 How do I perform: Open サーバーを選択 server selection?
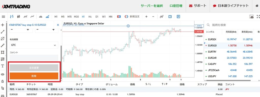(152, 6)
